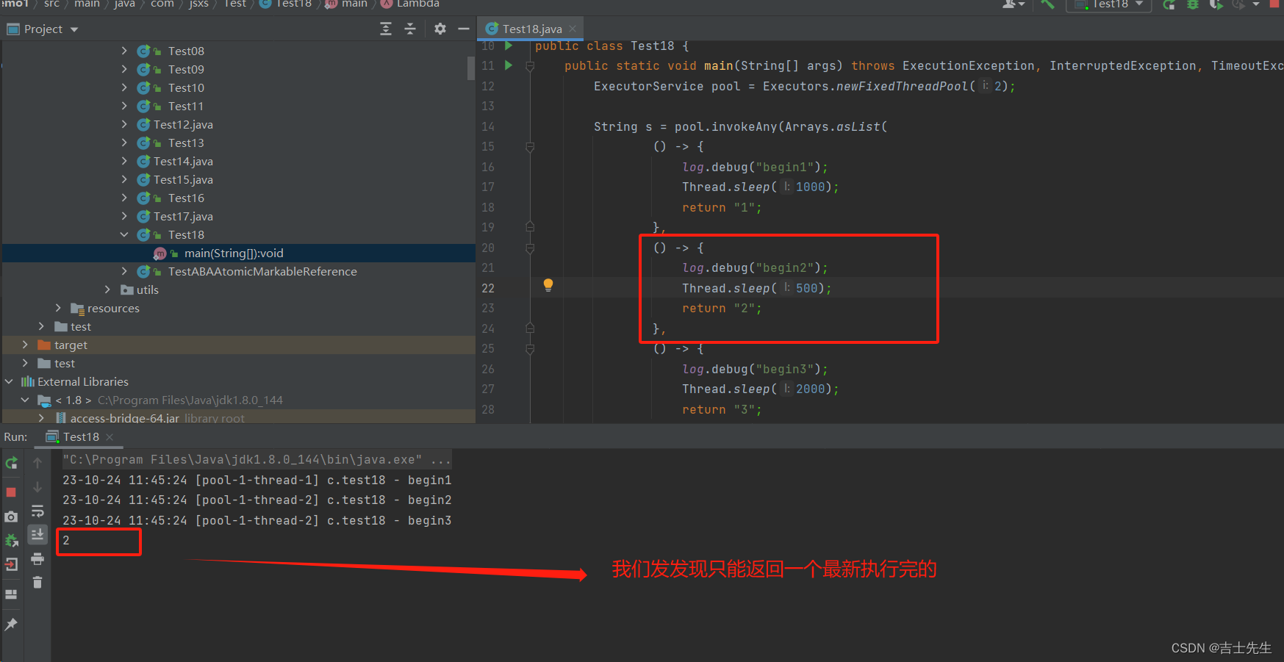Expand the target folder
Screen dimensions: 1284x662
coord(25,345)
